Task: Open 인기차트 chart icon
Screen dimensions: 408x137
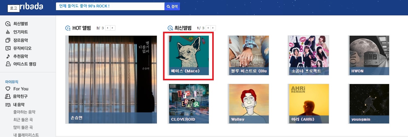Action: tap(8, 32)
